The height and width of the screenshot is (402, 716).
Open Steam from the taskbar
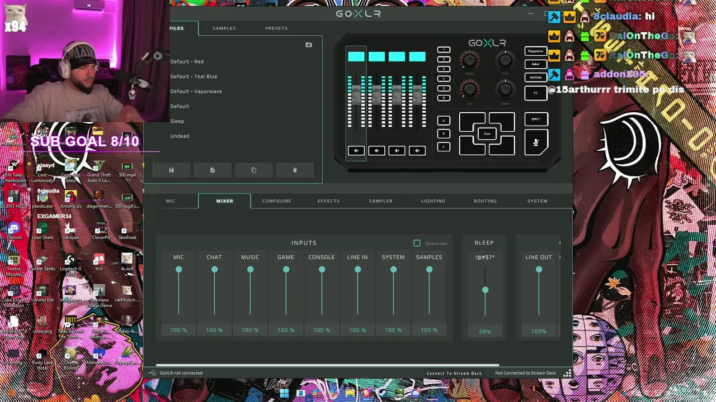(x=384, y=394)
